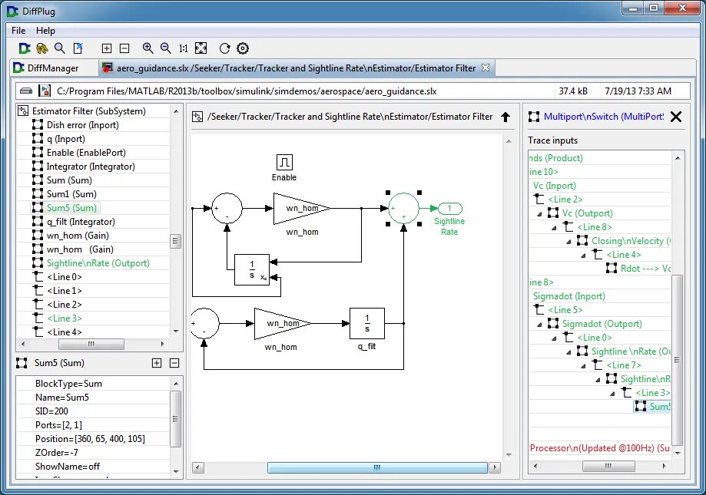
Task: Select Sightline Rate (Outport) in left tree
Action: [98, 263]
